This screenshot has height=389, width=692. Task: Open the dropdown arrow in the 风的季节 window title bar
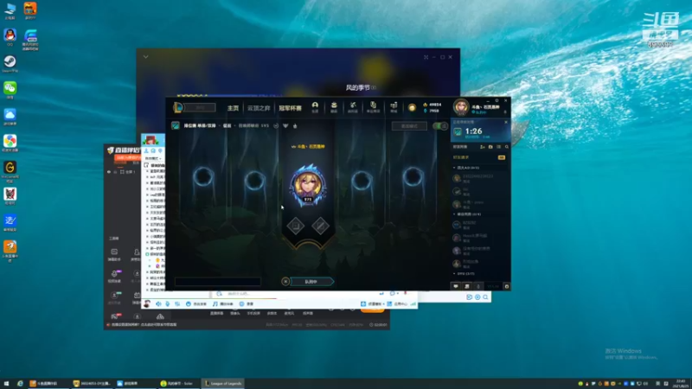[x=145, y=57]
